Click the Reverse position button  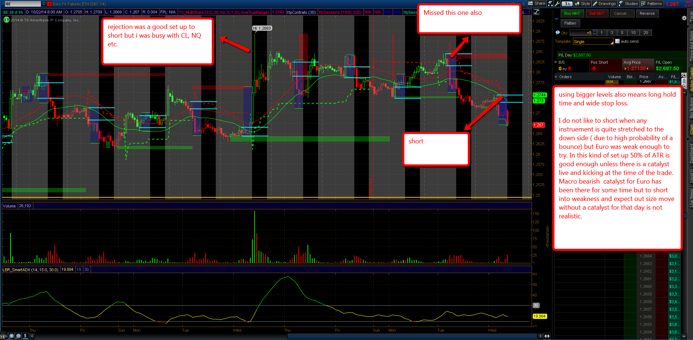coord(647,13)
